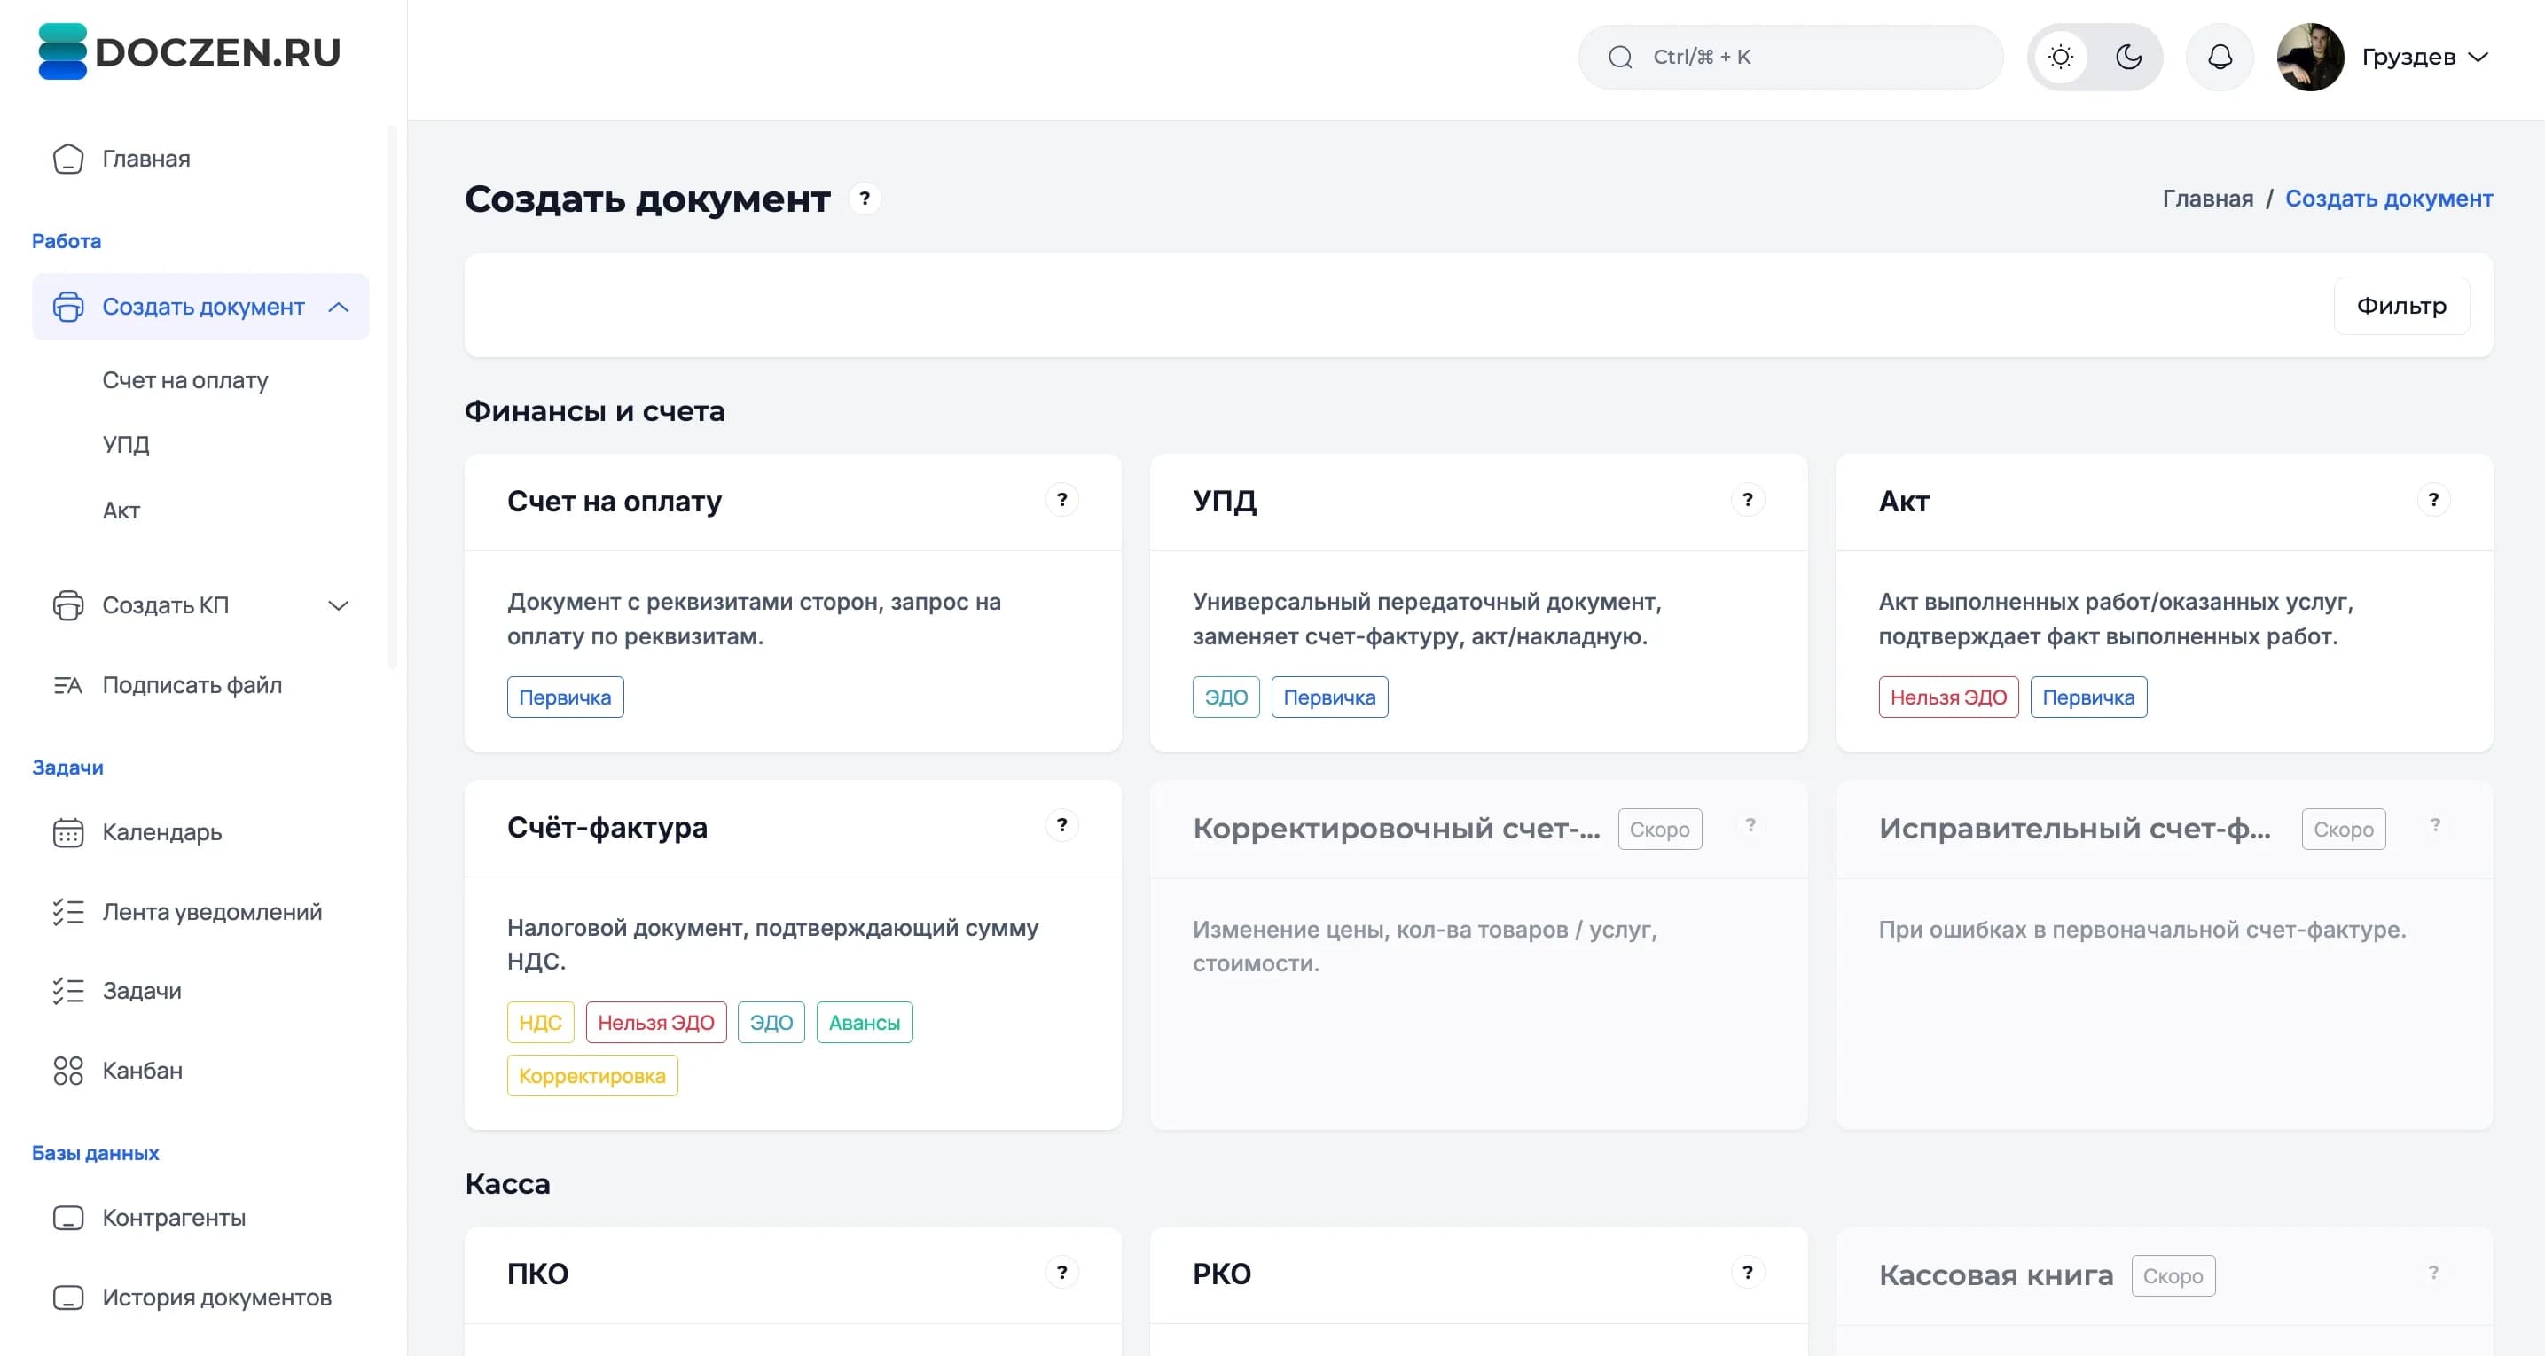Click the search magnifier icon
This screenshot has height=1356, width=2545.
(x=1620, y=58)
